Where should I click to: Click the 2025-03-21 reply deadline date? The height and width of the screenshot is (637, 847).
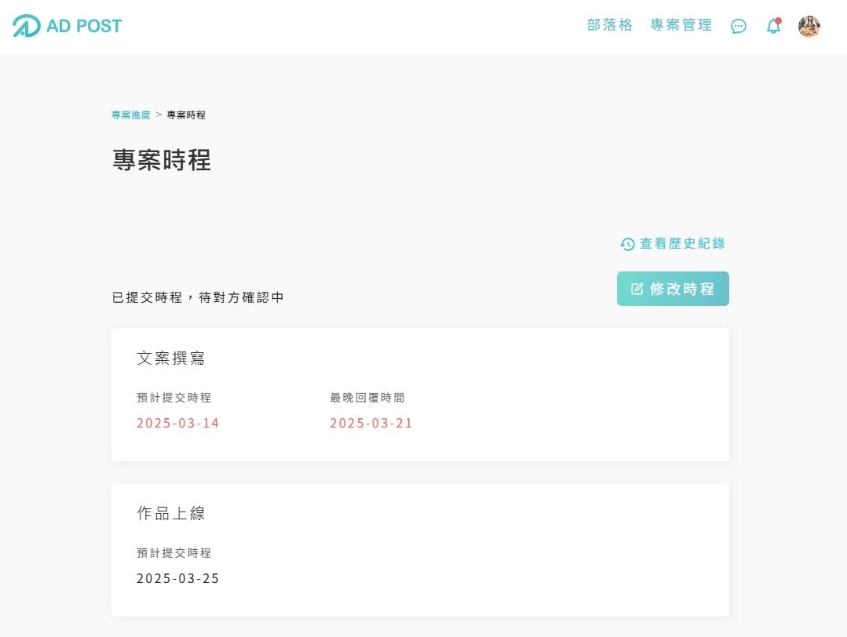pyautogui.click(x=371, y=424)
